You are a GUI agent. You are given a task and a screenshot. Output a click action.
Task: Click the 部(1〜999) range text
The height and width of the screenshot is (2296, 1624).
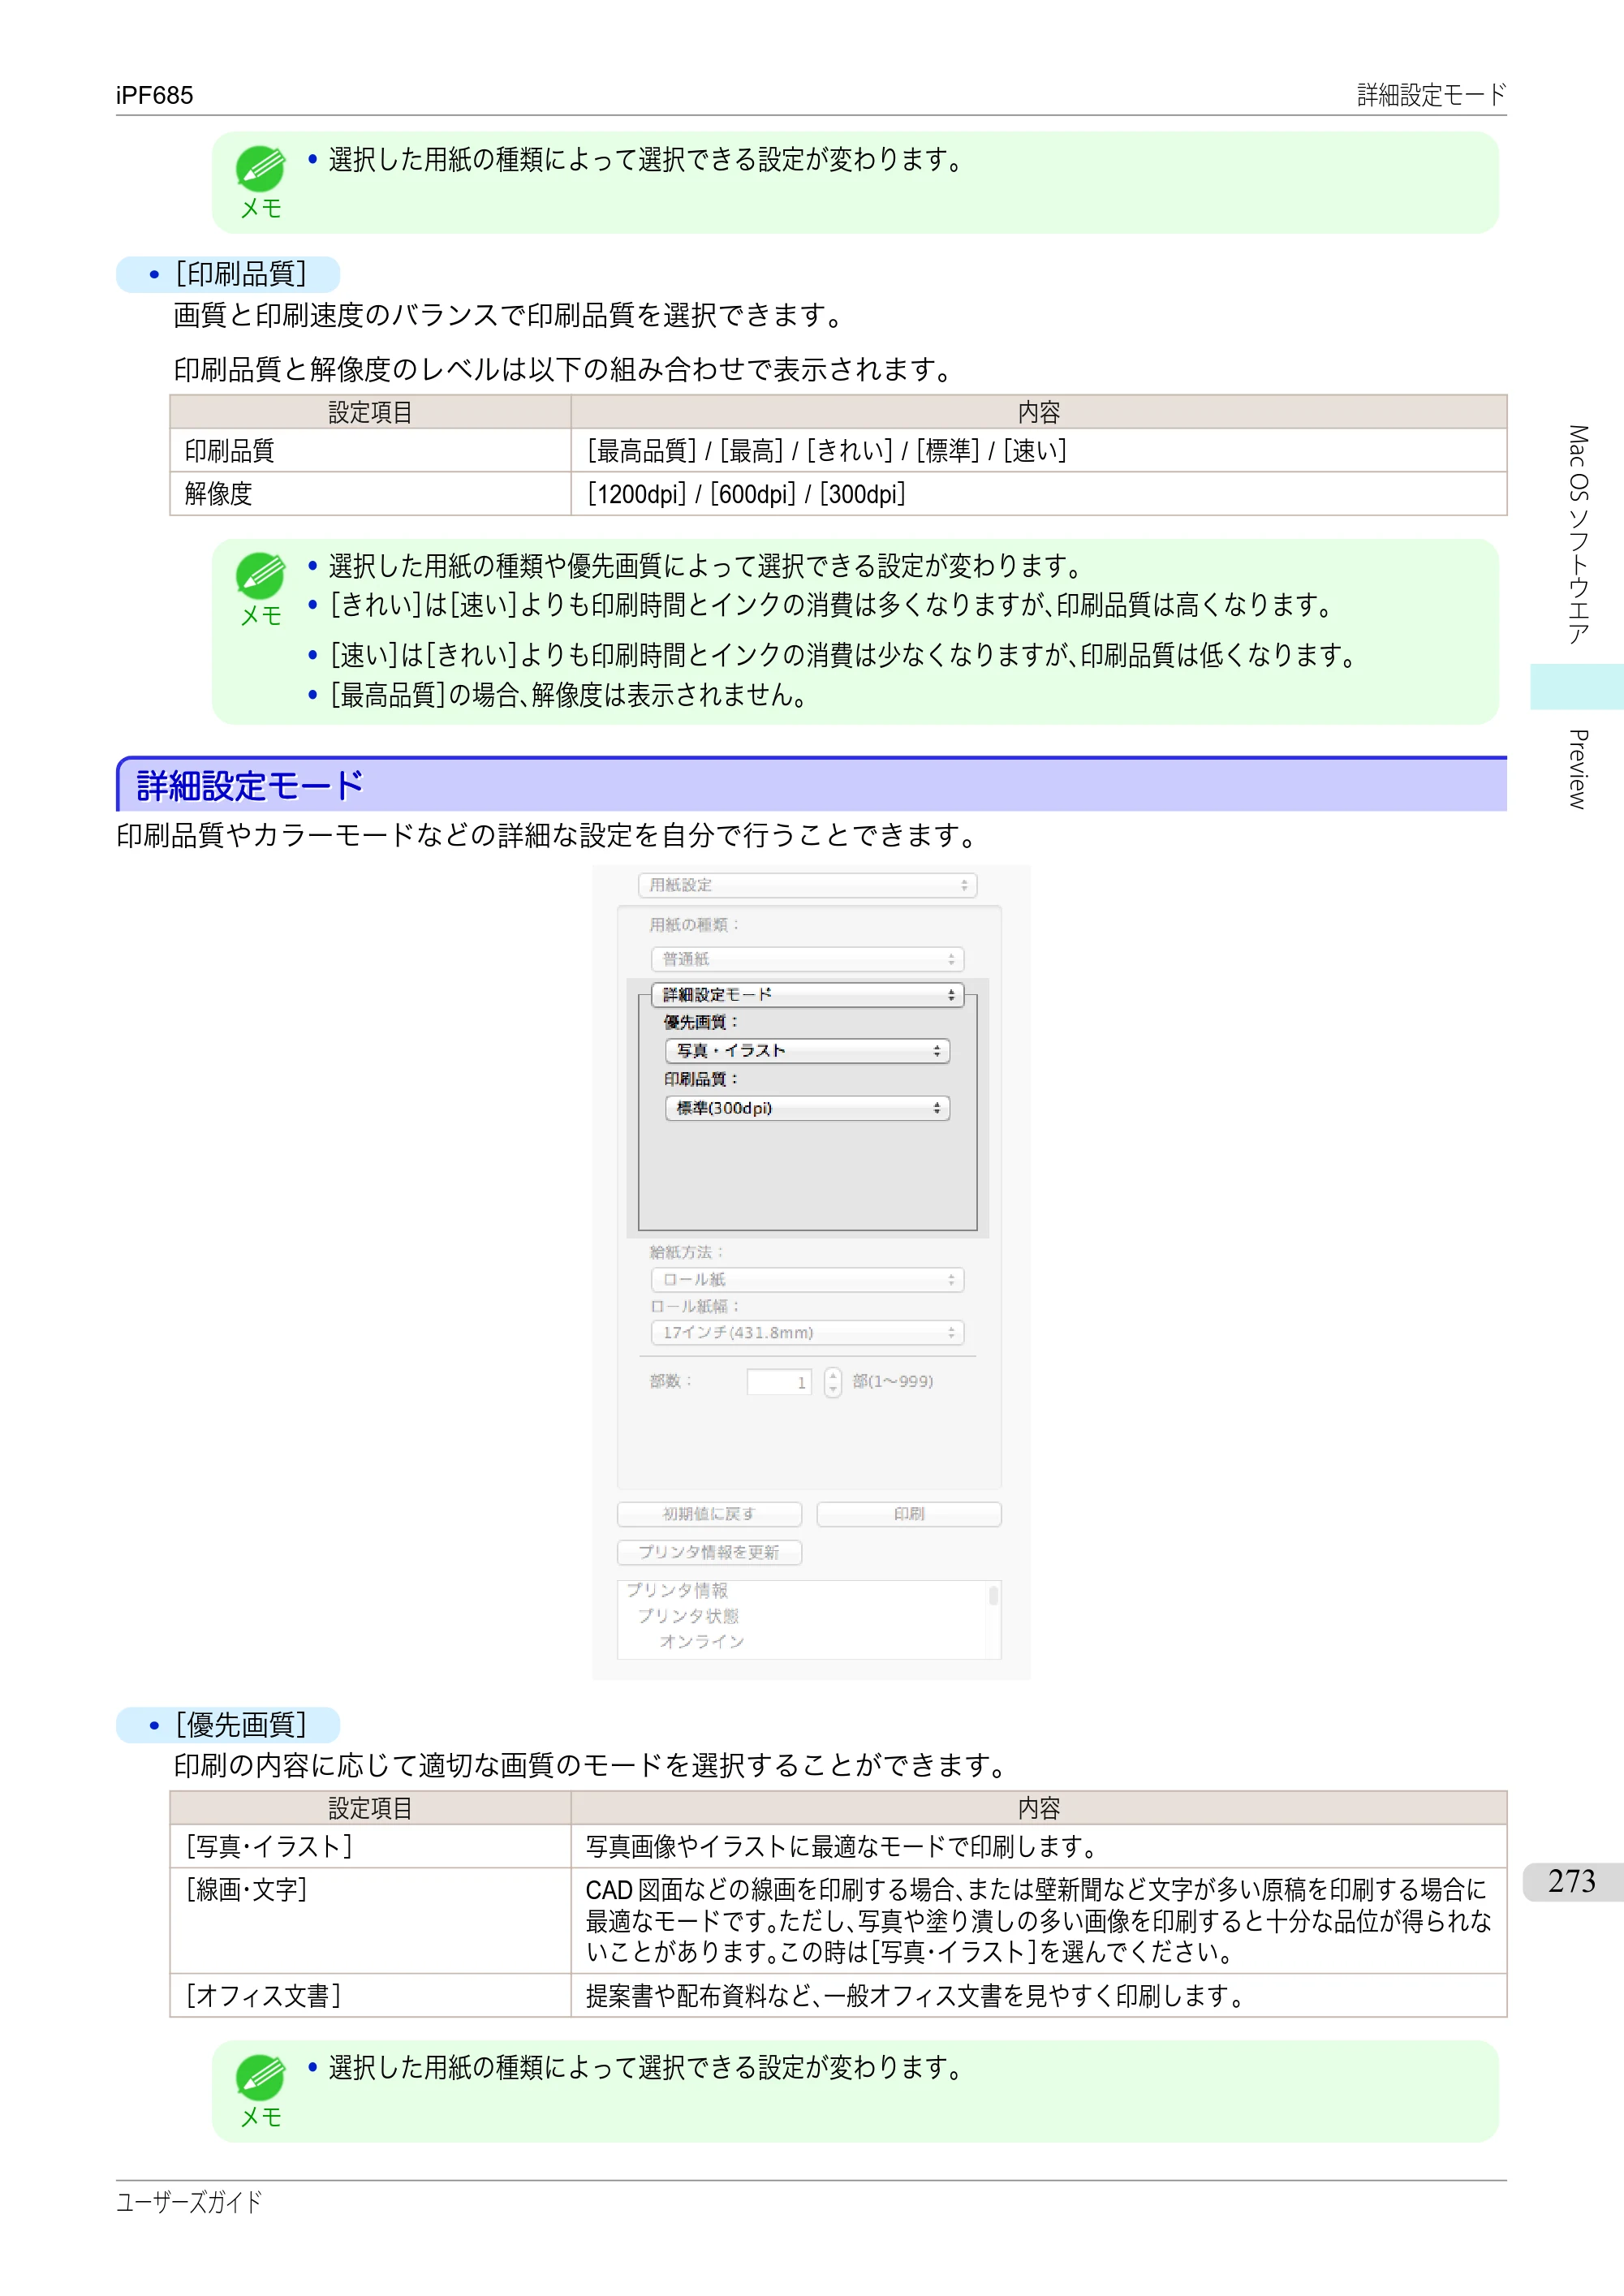tap(893, 1382)
